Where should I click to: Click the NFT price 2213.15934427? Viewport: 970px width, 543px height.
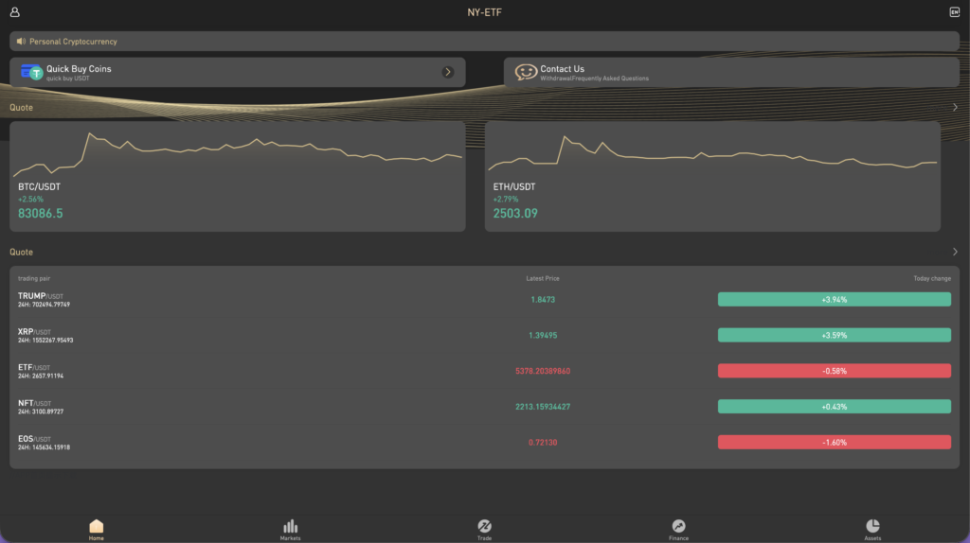pos(543,407)
